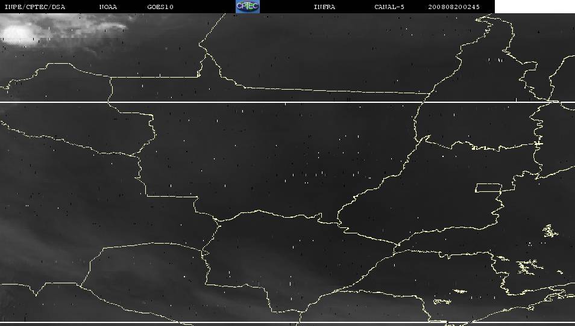Click the 'NOAA' label in header

click(108, 7)
